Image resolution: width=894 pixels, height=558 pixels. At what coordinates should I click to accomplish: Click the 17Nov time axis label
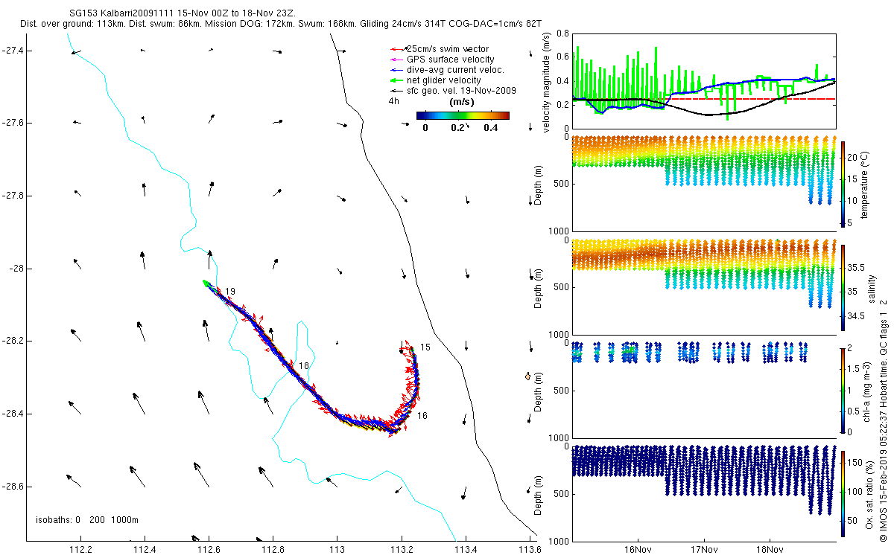click(703, 551)
